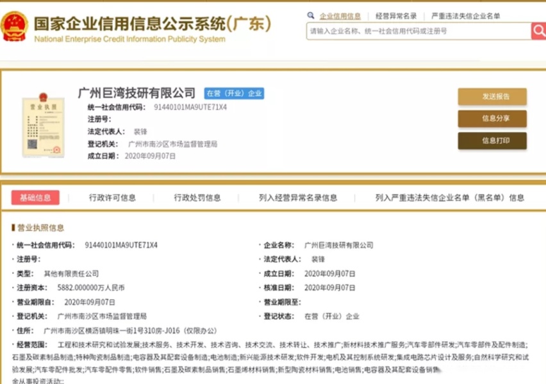
Task: Select the 基础信息 tab
Action: point(35,198)
